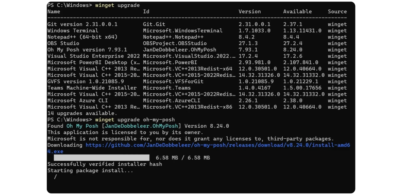Click the "14 upgrades available." message

82,113
